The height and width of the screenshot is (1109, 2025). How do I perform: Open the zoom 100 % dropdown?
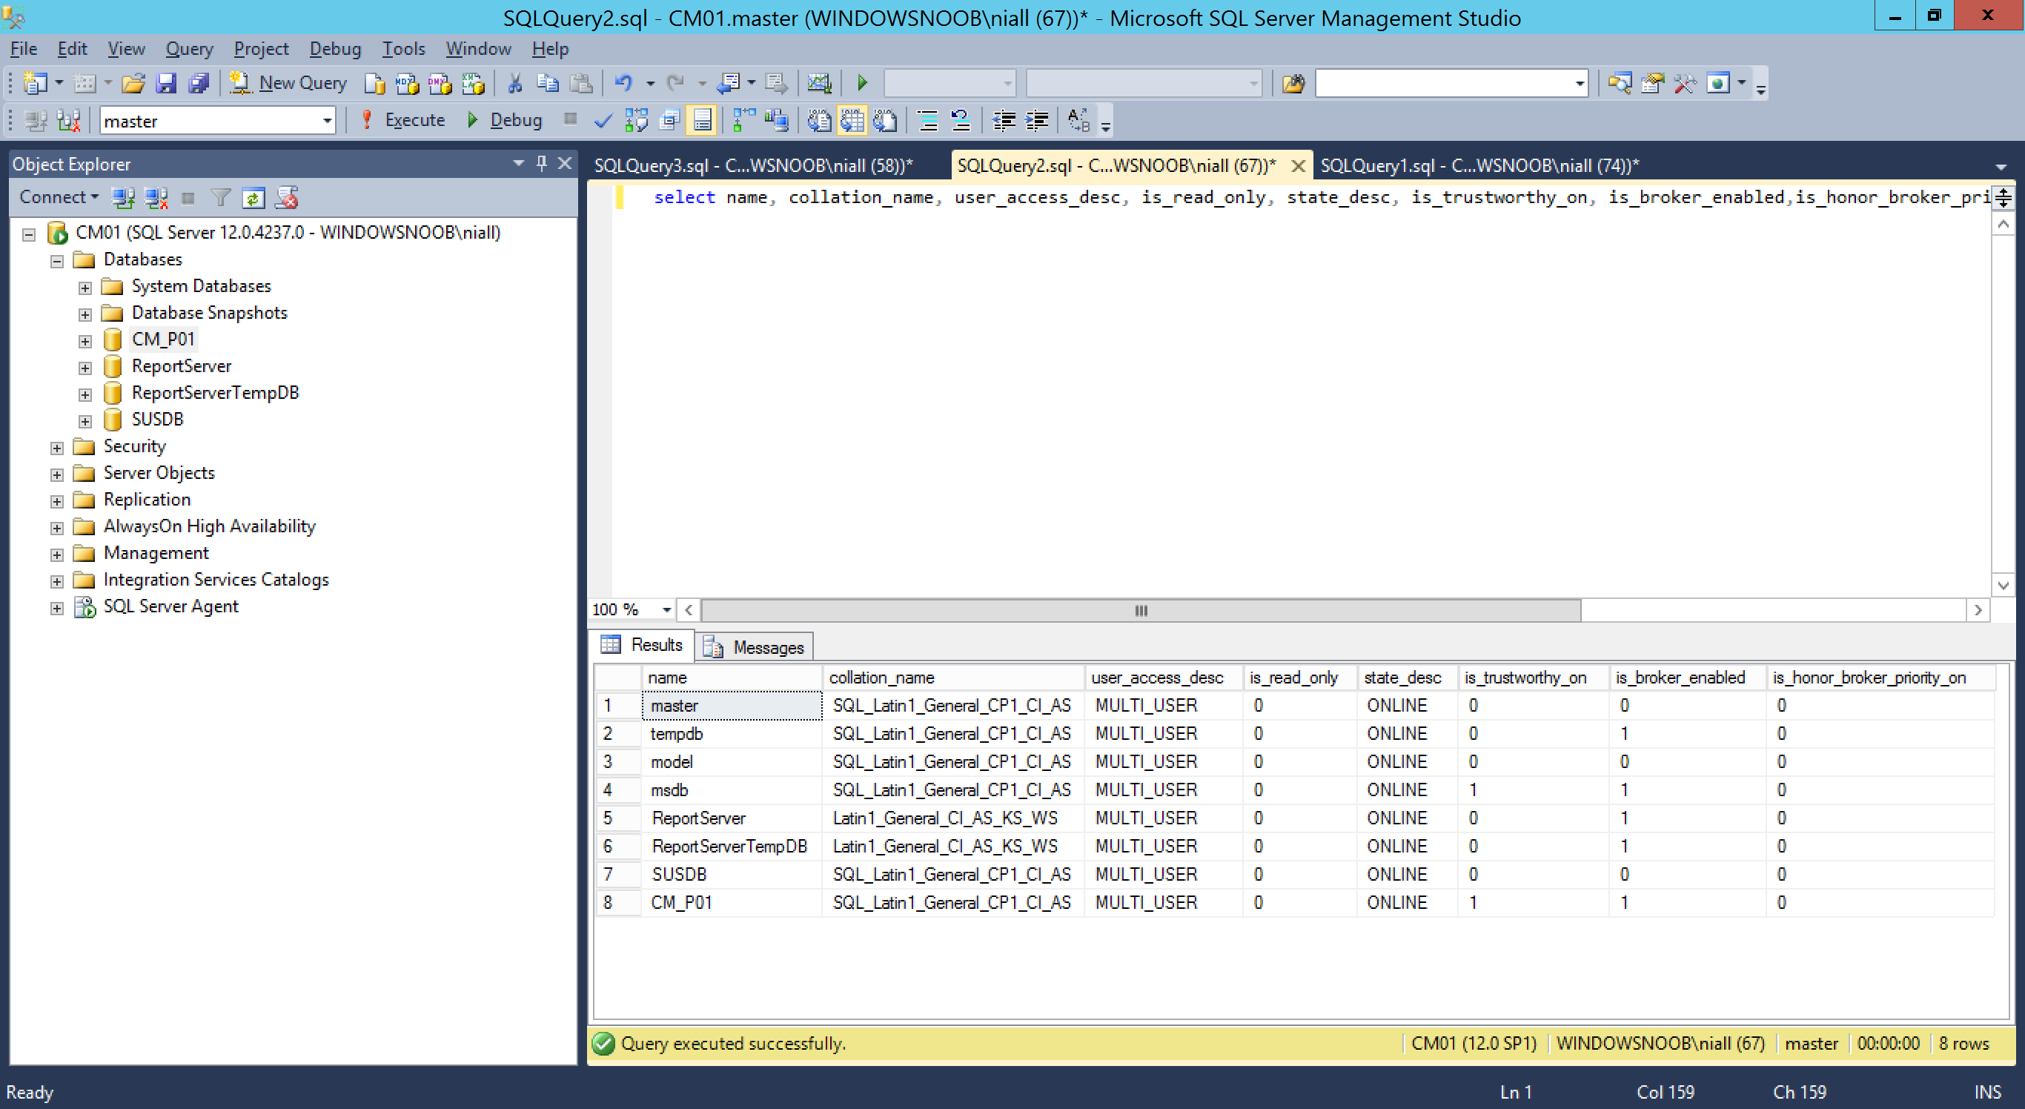666,609
